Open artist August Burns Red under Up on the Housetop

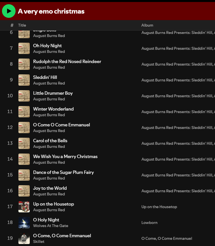(49, 210)
